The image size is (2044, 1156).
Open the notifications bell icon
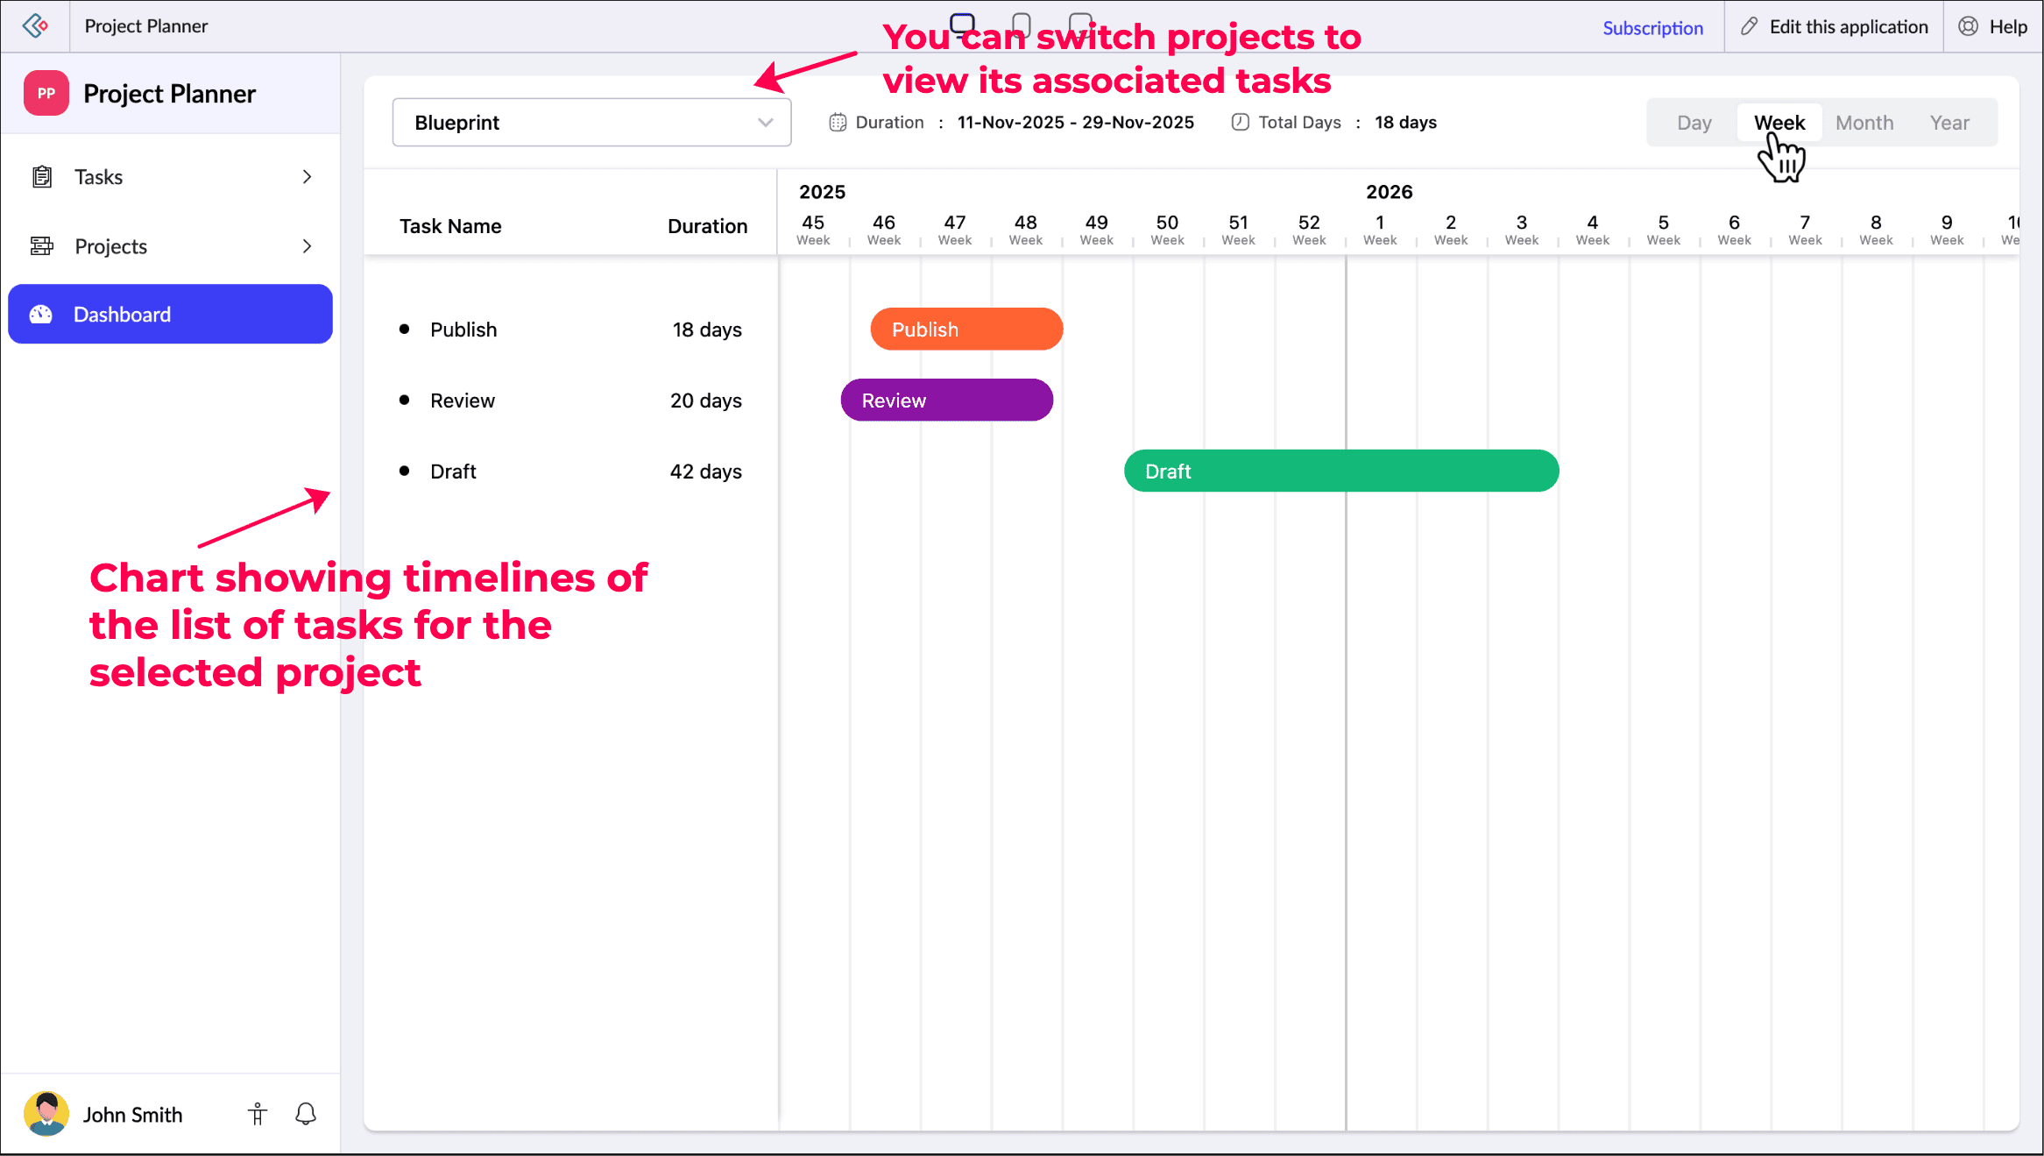306,1114
